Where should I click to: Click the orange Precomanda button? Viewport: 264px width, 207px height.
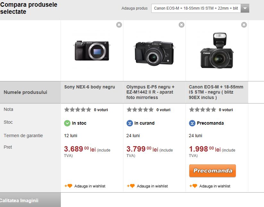pyautogui.click(x=212, y=171)
